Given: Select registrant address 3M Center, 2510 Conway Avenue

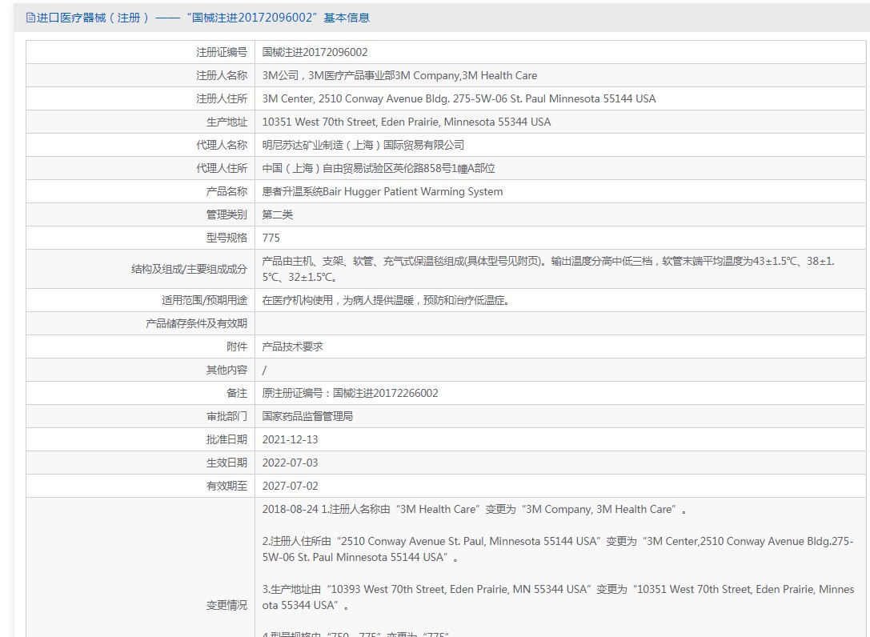Looking at the screenshot, I should [x=459, y=98].
